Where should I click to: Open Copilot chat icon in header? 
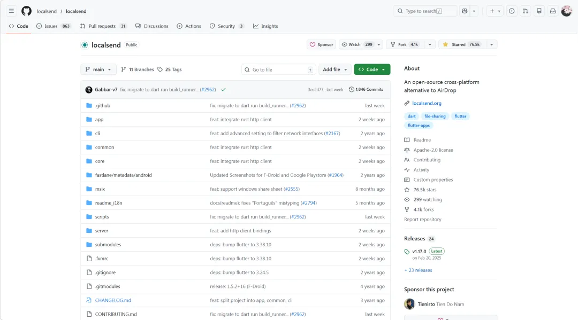[x=465, y=11]
